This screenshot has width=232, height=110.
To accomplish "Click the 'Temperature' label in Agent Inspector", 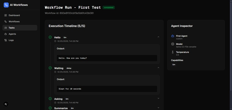I will [x=182, y=52].
